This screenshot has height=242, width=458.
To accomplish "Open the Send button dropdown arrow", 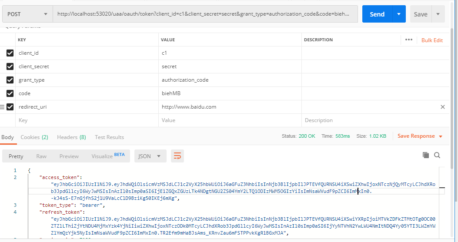I will [x=399, y=14].
